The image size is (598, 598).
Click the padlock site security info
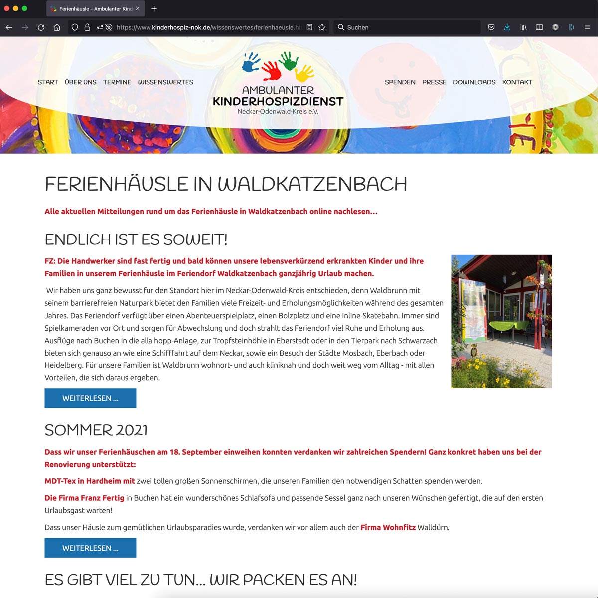click(87, 27)
